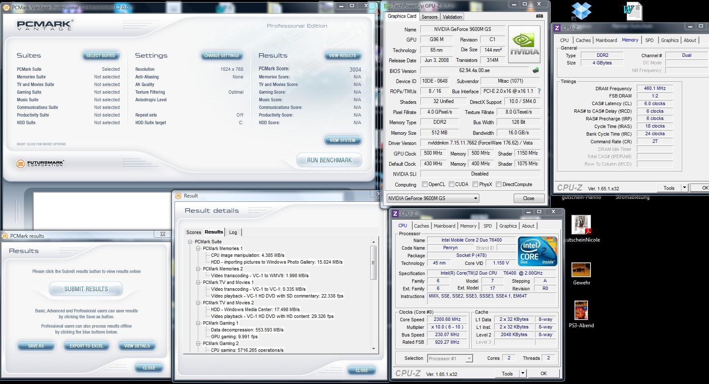Open the NVIDIA GeForce 9600M GS dropdown

[x=433, y=198]
